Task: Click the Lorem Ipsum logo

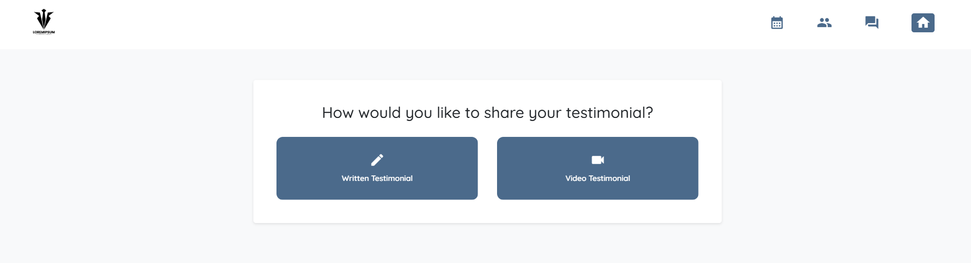Action: [x=44, y=19]
